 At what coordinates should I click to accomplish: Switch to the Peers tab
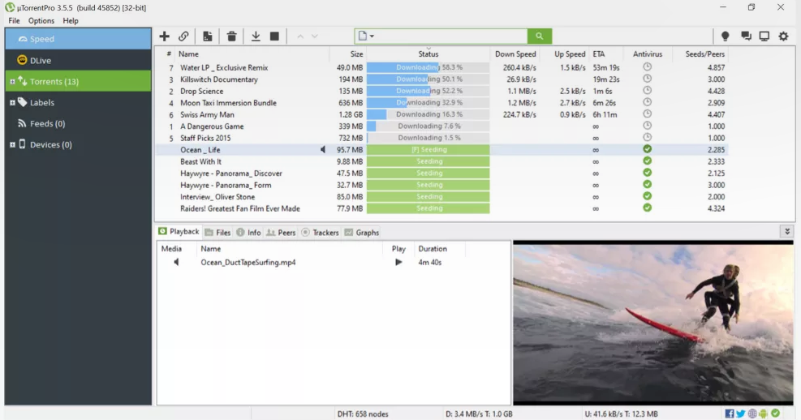[x=281, y=233]
